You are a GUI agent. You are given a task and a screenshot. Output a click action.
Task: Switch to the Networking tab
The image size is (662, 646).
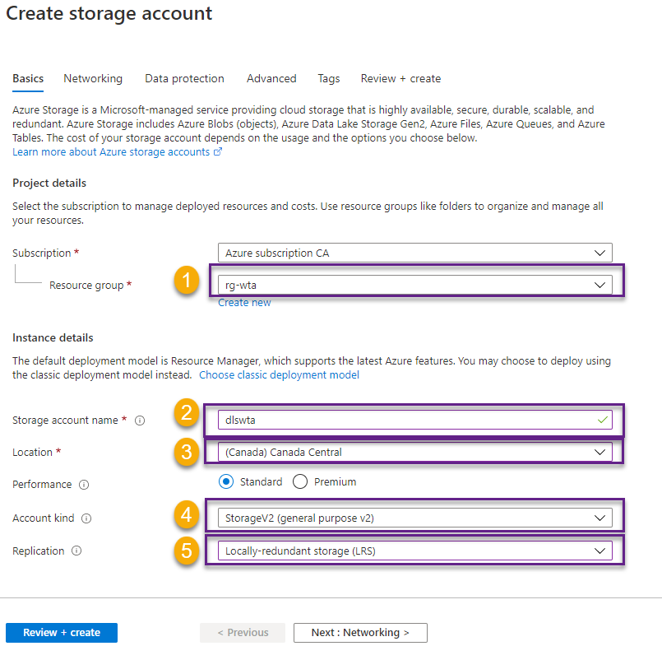93,79
